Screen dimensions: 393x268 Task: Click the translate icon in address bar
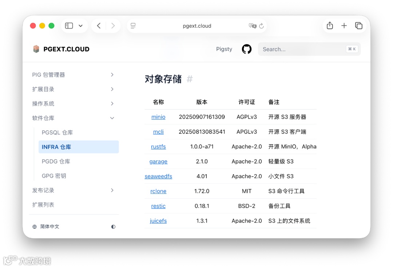253,26
